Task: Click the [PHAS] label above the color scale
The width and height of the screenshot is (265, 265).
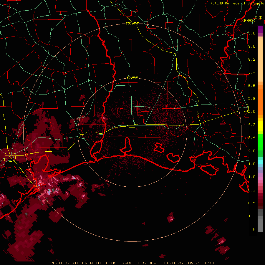Action: tap(249, 20)
